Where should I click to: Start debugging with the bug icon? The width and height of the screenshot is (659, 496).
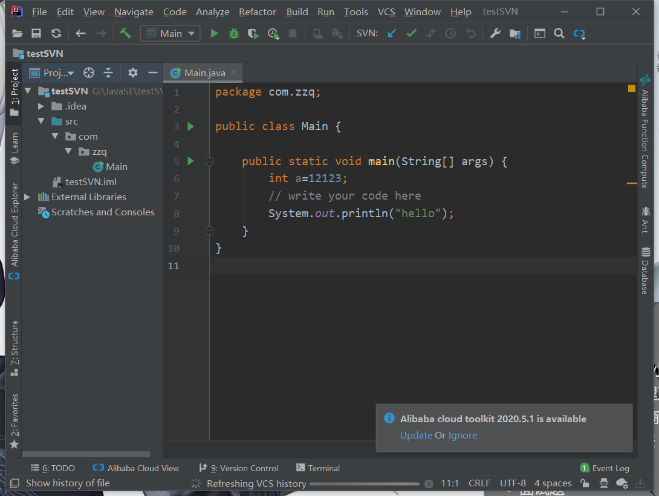tap(234, 34)
